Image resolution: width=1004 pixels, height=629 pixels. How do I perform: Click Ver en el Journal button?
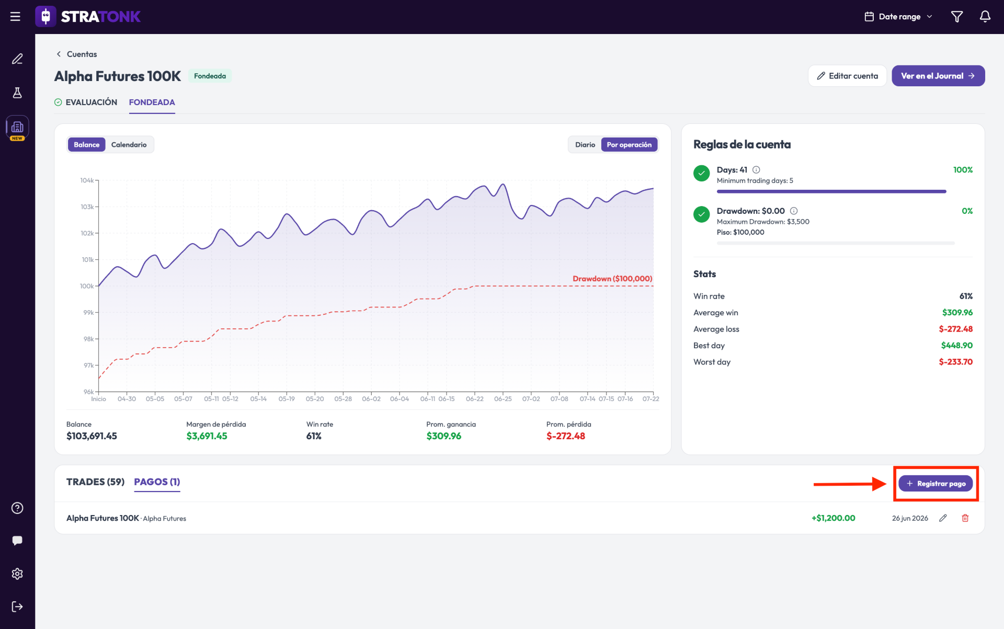938,76
